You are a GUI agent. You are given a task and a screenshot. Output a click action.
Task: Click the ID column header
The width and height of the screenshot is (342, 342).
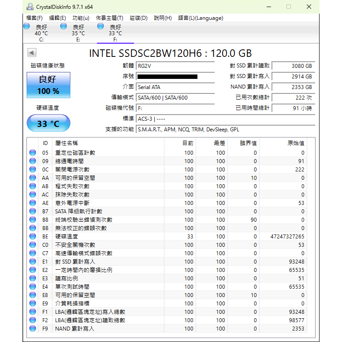(45, 143)
